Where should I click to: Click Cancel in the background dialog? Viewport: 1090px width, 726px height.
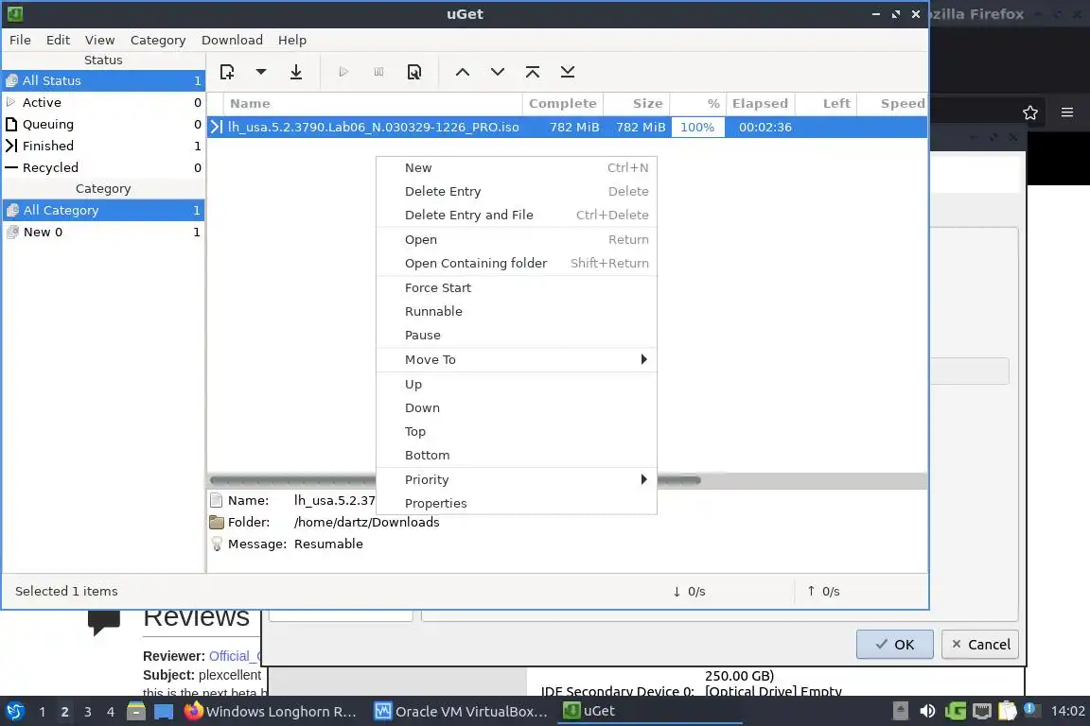tap(980, 644)
